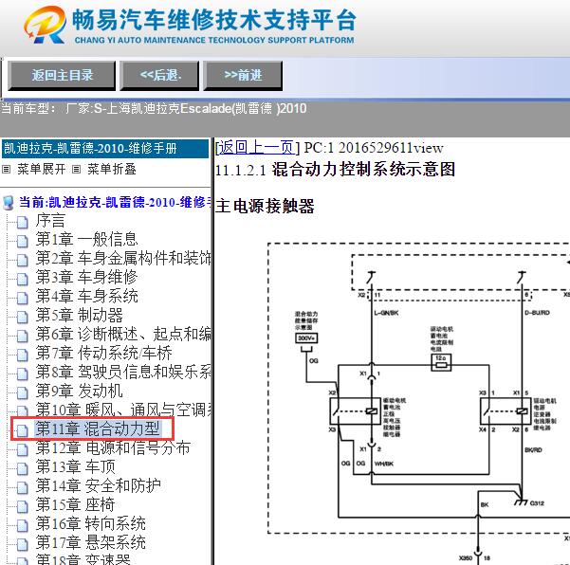Open 第13章 车顶
This screenshot has width=570, height=565.
75,466
